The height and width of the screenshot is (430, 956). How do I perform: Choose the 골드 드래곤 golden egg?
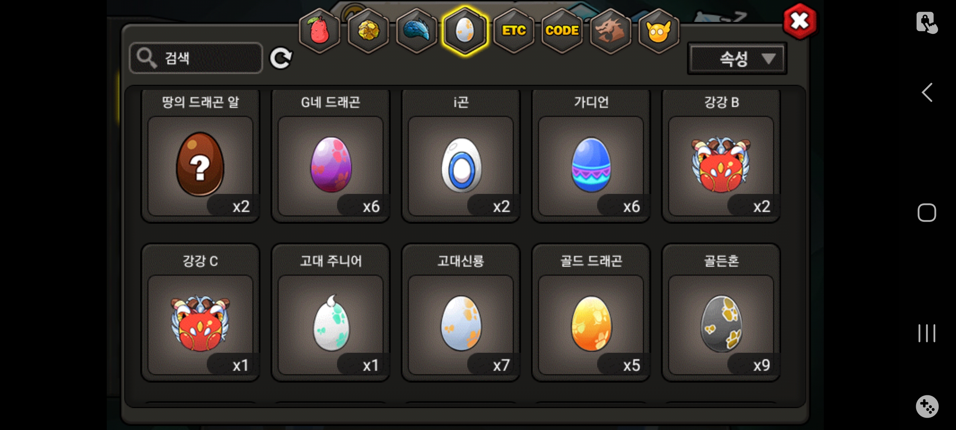[x=591, y=313]
